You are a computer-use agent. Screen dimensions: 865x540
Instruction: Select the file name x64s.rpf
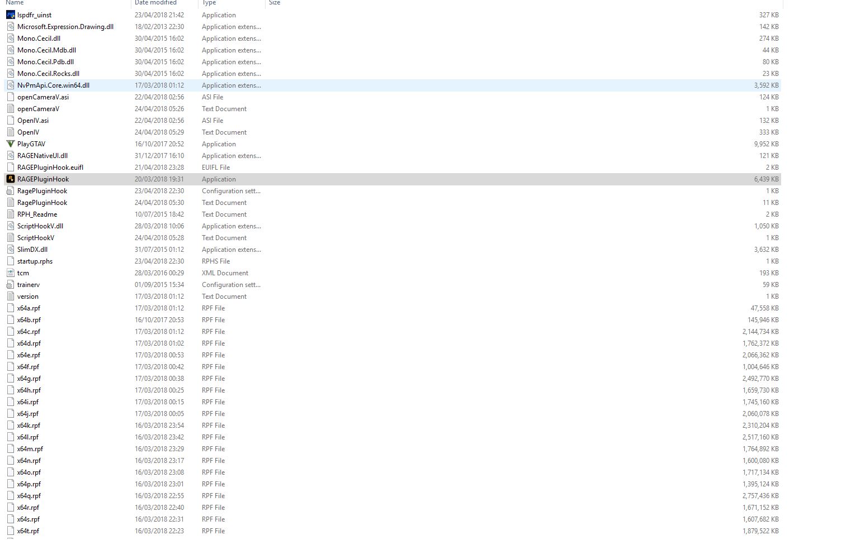coord(29,519)
